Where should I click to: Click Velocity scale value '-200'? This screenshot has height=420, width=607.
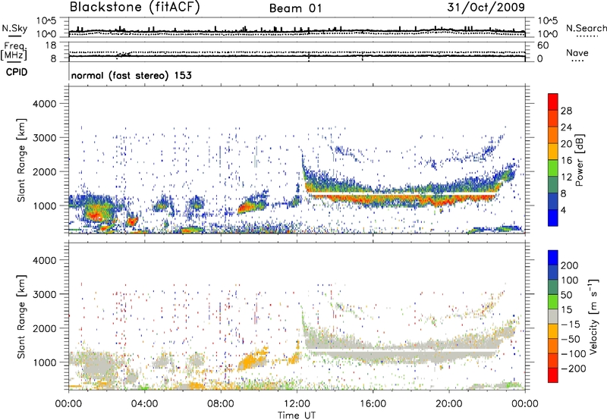[x=574, y=368]
